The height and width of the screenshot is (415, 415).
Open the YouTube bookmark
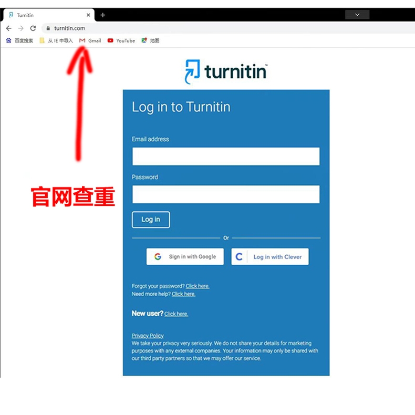tap(121, 40)
